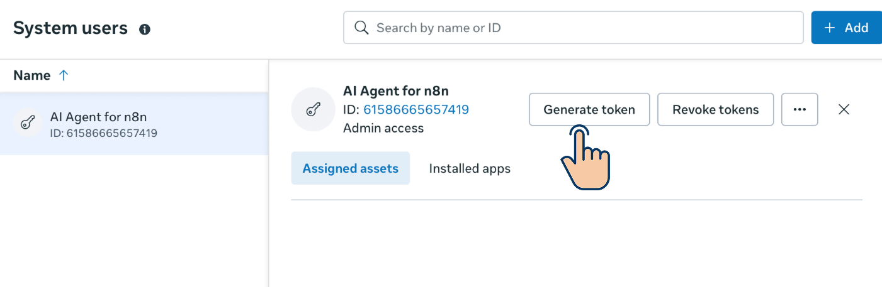Sort by Name using the arrow
Screen dimensions: 882x287
coord(63,75)
